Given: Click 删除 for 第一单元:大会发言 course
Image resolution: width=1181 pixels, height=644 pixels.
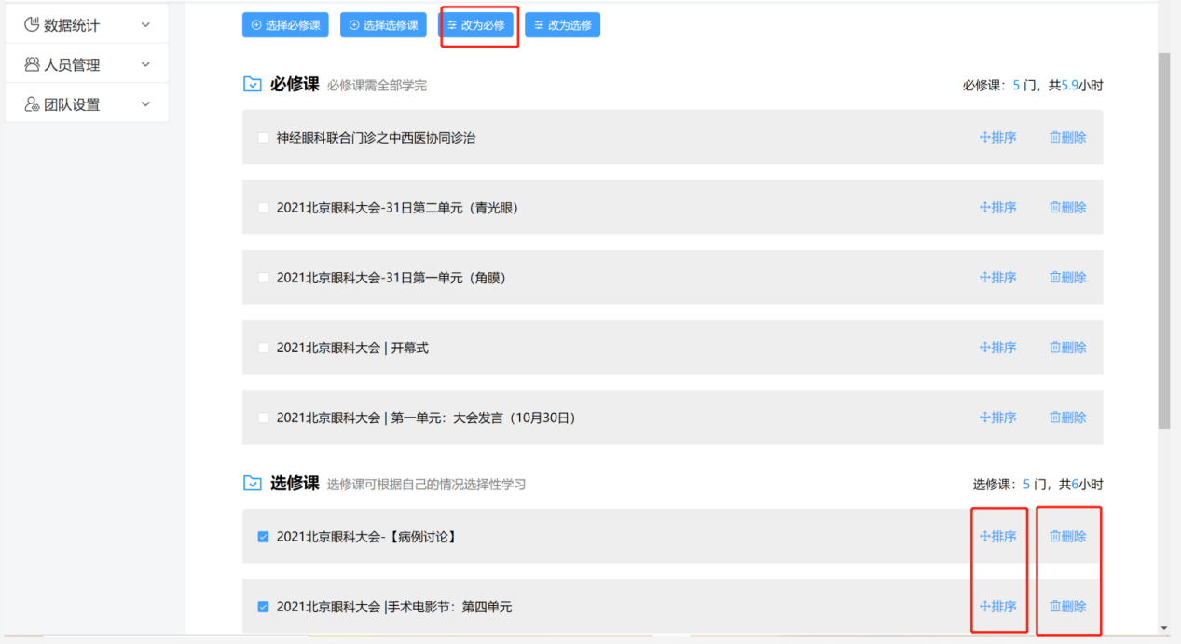Looking at the screenshot, I should (1068, 418).
